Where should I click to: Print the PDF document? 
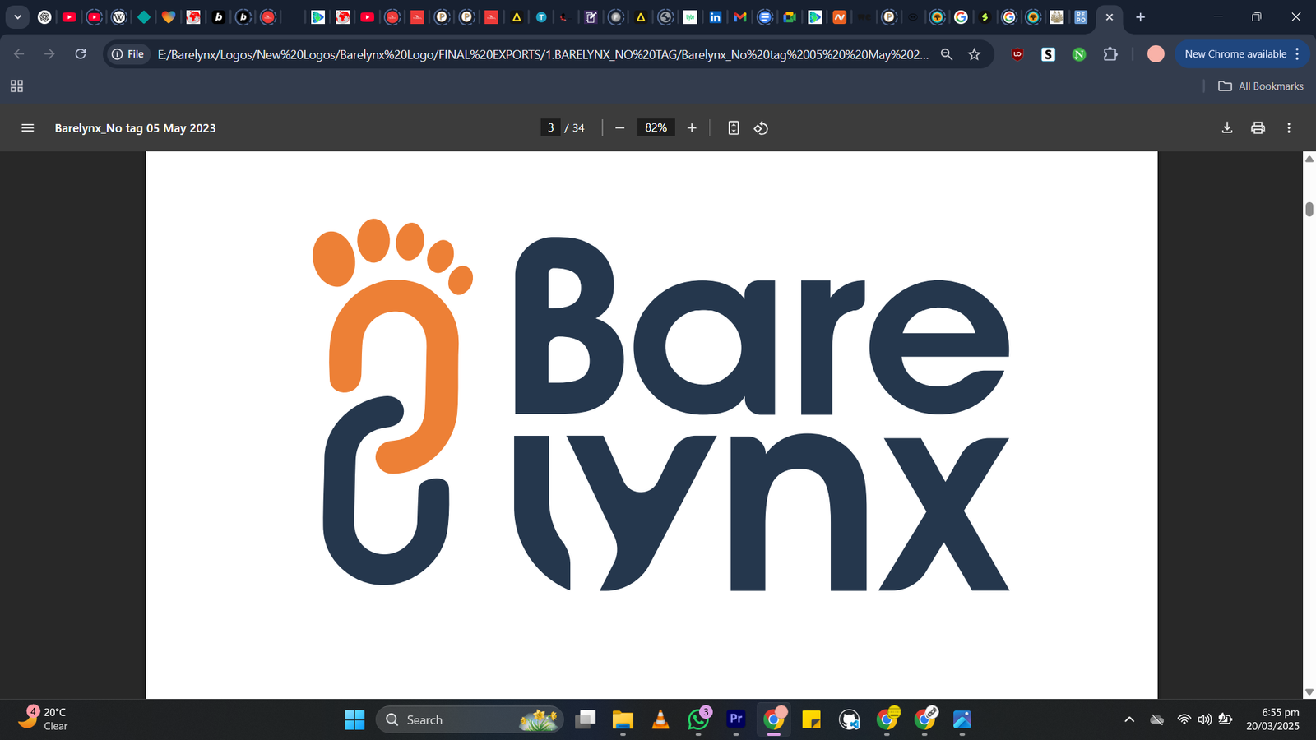[x=1258, y=128]
